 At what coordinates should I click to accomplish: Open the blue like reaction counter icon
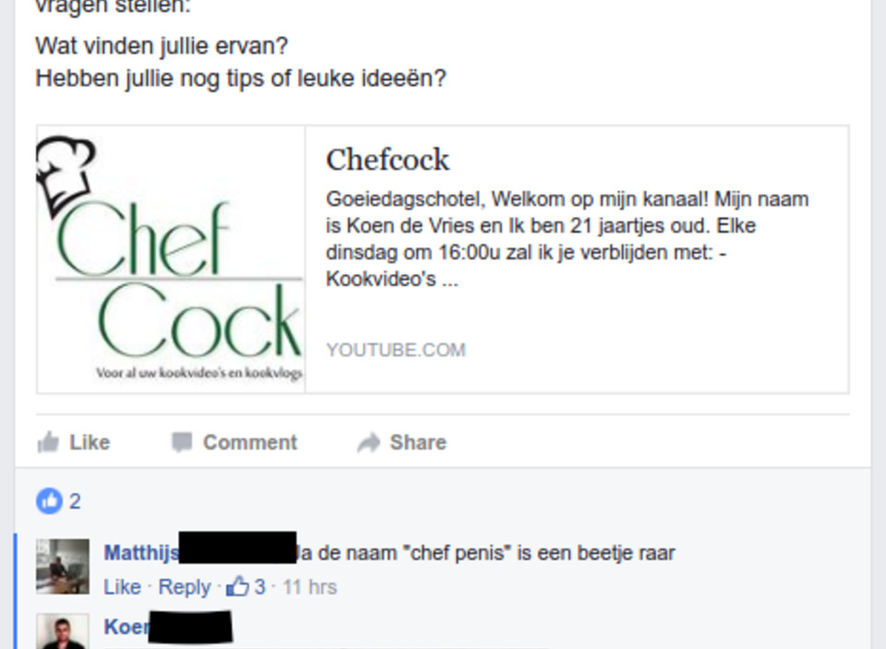point(49,501)
